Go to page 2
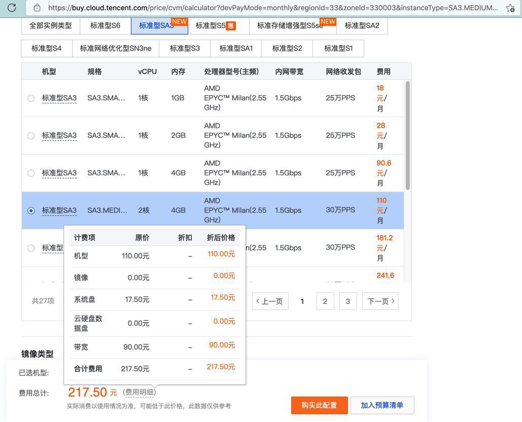522x422 pixels. pyautogui.click(x=325, y=301)
